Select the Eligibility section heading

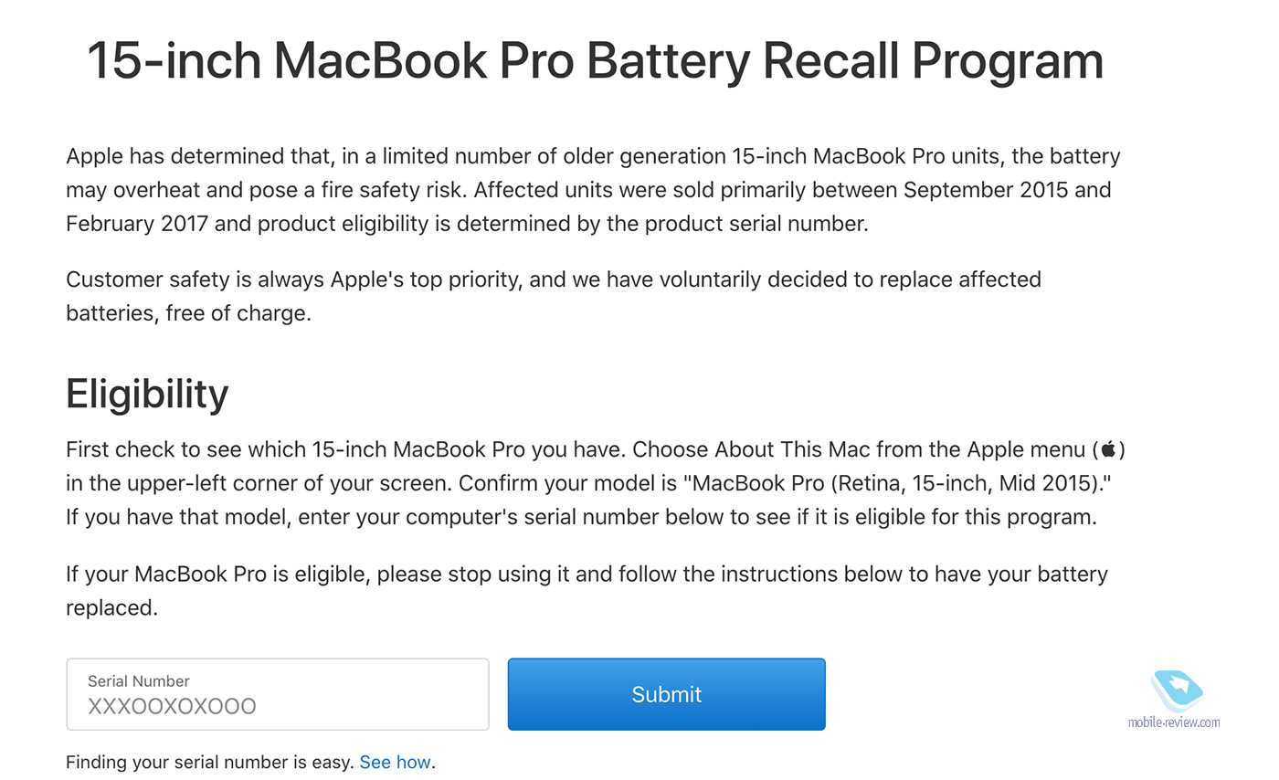pos(147,395)
